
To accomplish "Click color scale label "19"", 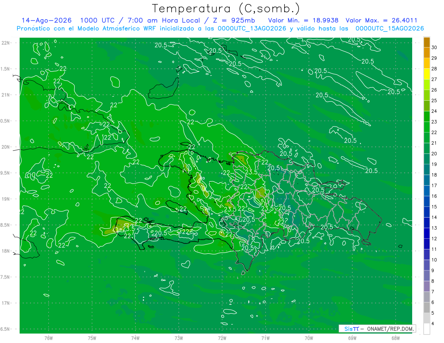I will 434,164.
